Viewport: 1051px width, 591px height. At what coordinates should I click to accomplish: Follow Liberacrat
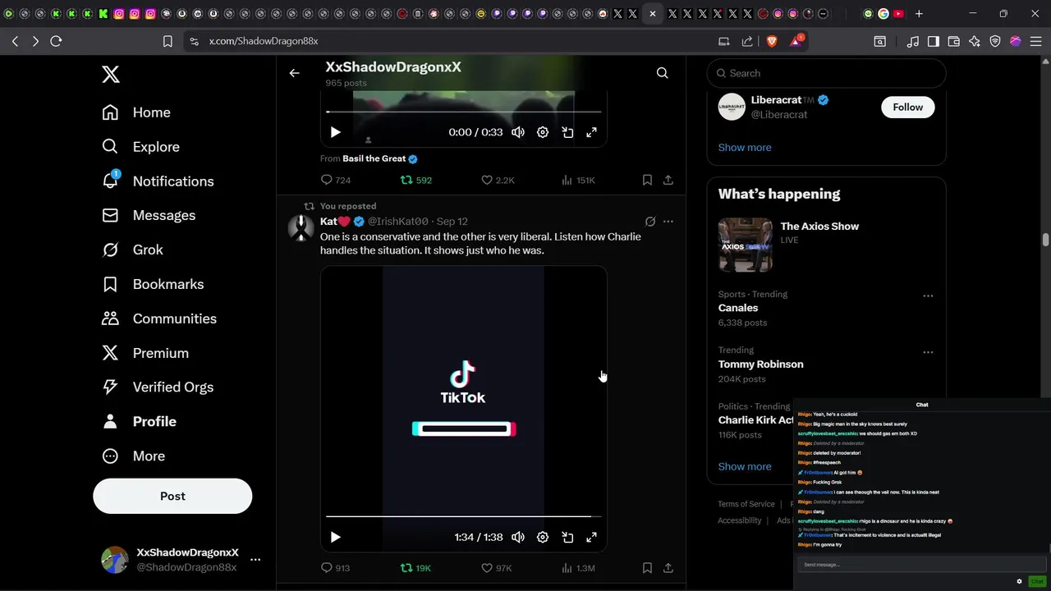907,107
